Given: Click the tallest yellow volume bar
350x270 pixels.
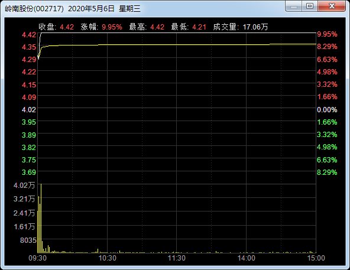Looking at the screenshot, I should tap(41, 218).
